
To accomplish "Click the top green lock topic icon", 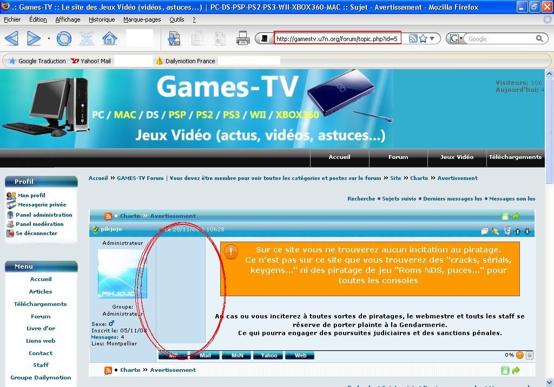I will [505, 216].
